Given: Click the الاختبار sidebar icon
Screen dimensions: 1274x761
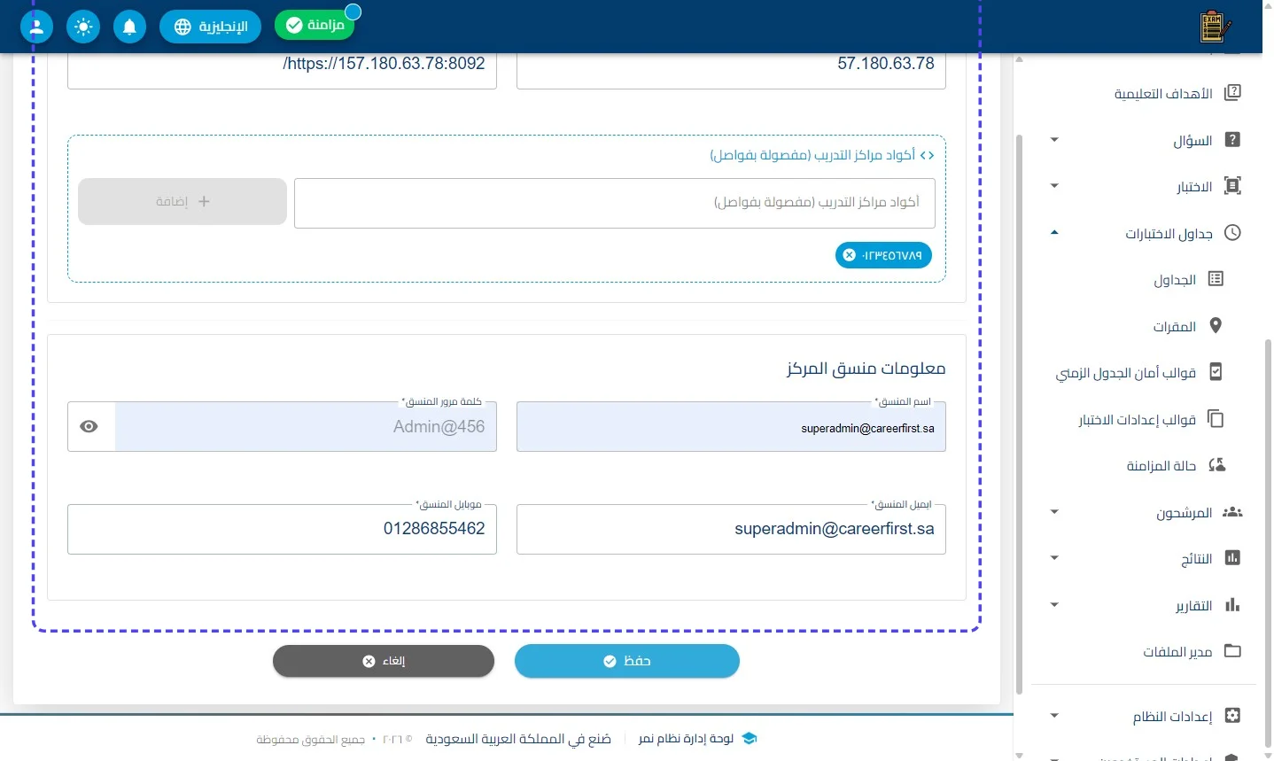Looking at the screenshot, I should [x=1232, y=186].
